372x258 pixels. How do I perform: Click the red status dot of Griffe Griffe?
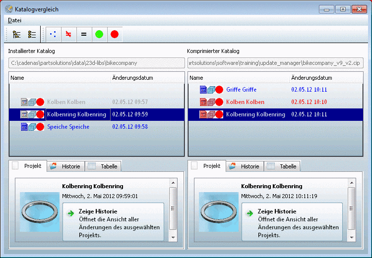[219, 90]
